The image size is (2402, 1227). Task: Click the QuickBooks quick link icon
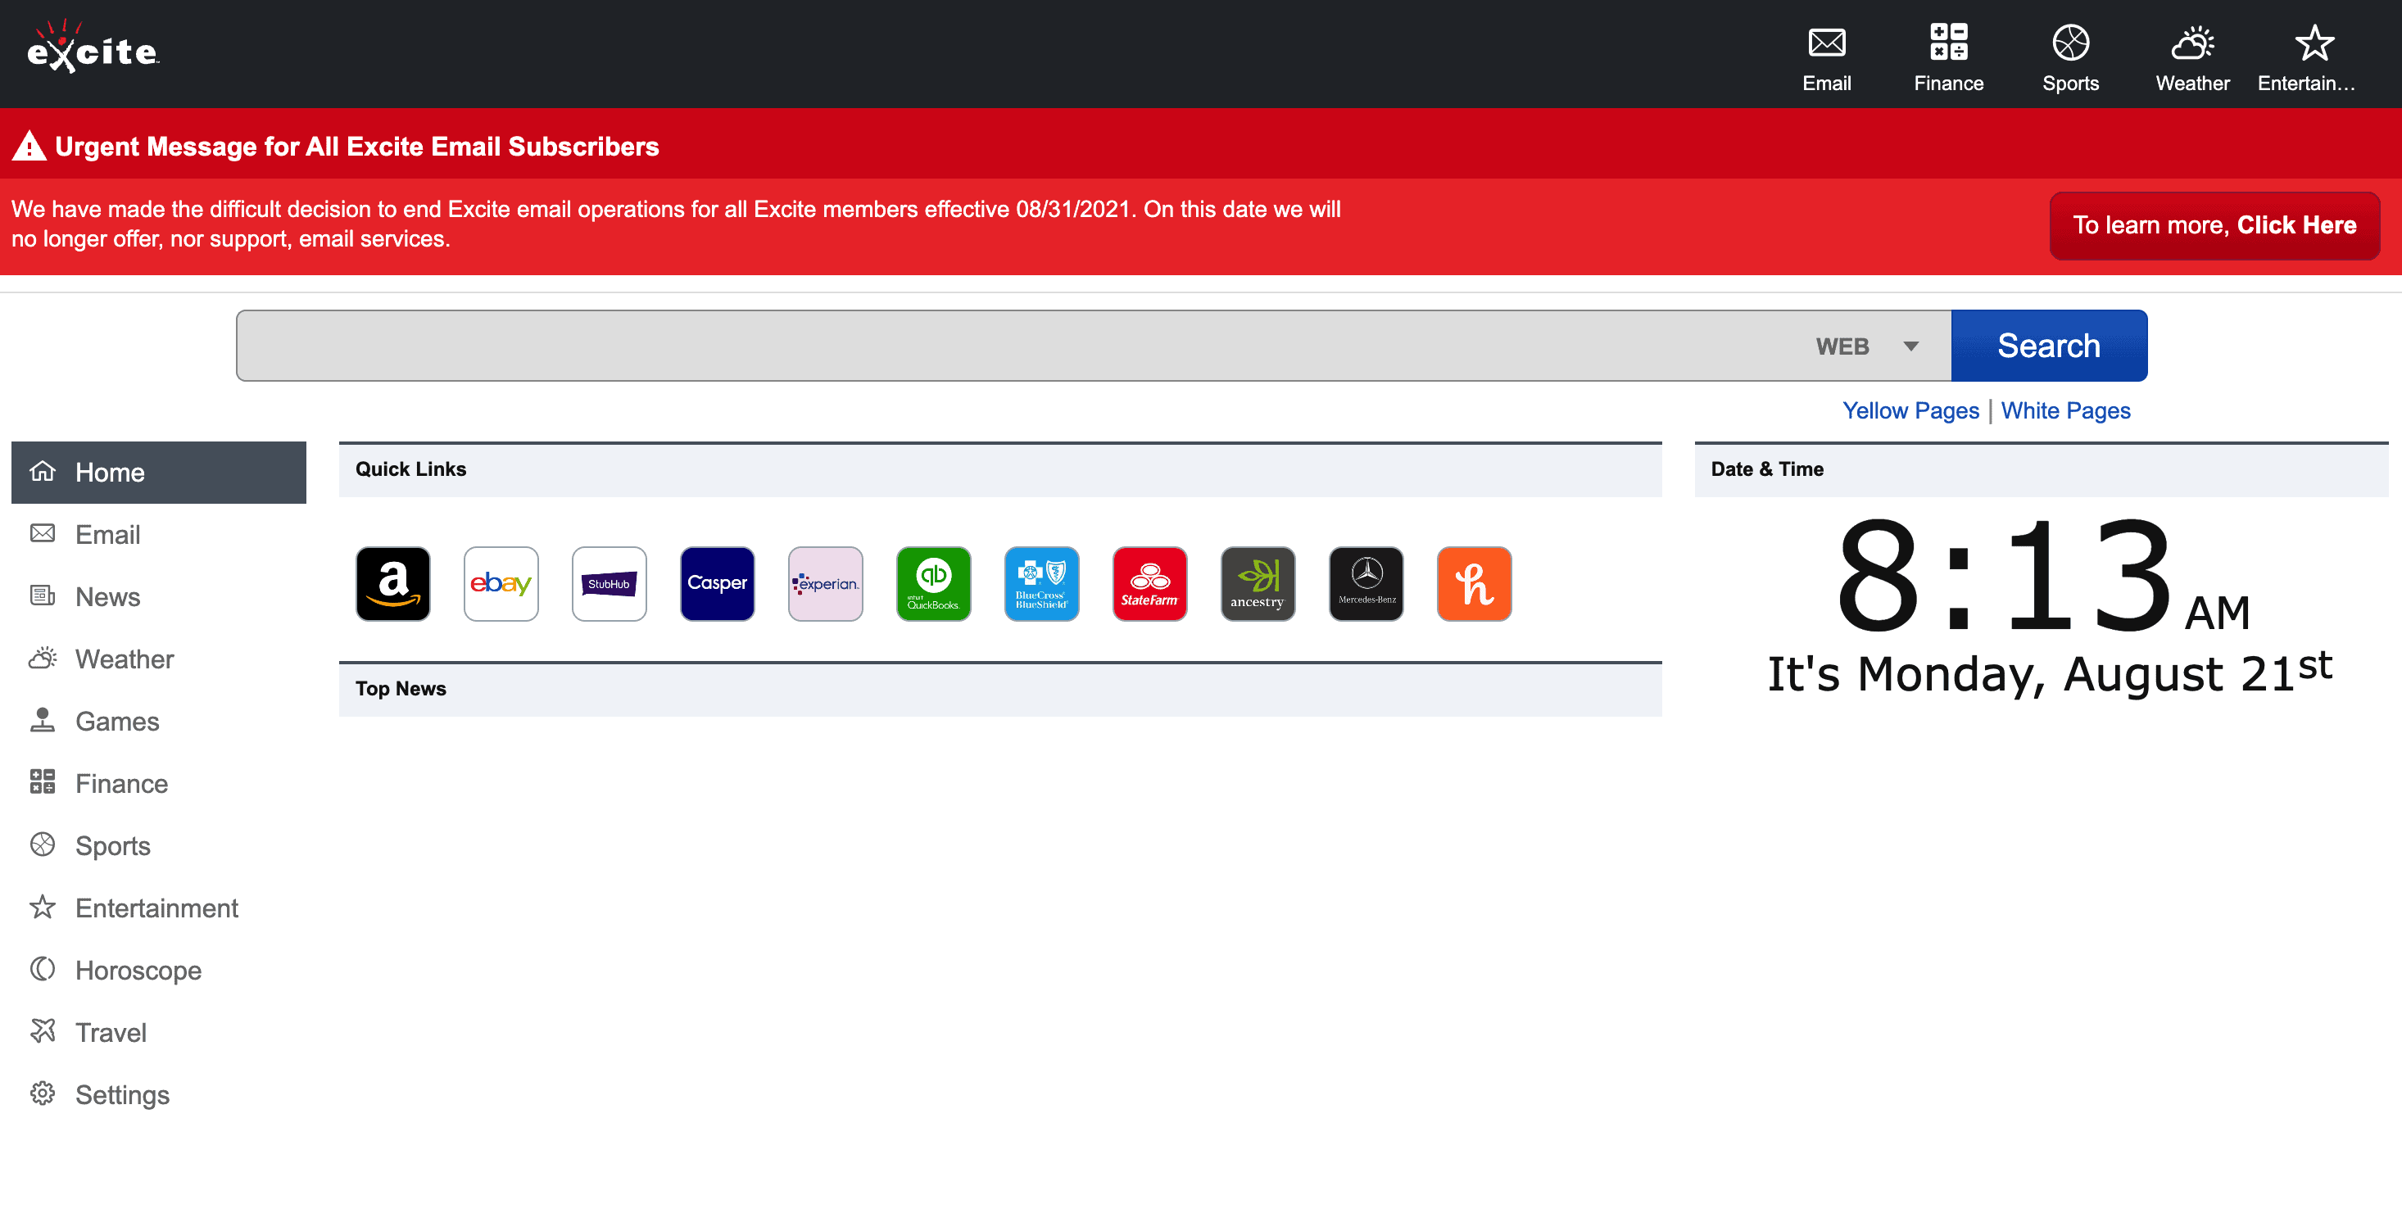coord(933,584)
